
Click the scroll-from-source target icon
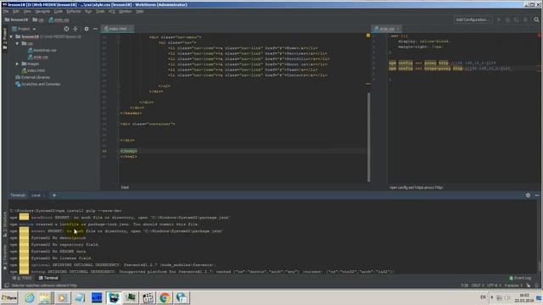pyautogui.click(x=66, y=29)
